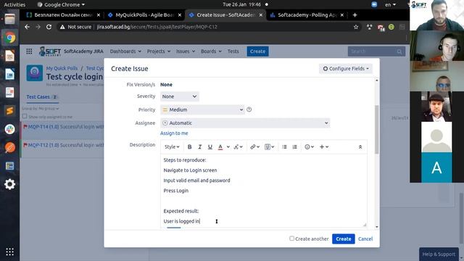This screenshot has width=464, height=261.
Task: Open the Tests menu item
Action: pyautogui.click(x=233, y=51)
